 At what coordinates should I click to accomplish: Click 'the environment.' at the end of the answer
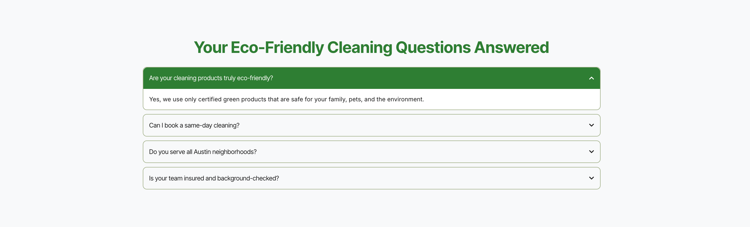(400, 99)
